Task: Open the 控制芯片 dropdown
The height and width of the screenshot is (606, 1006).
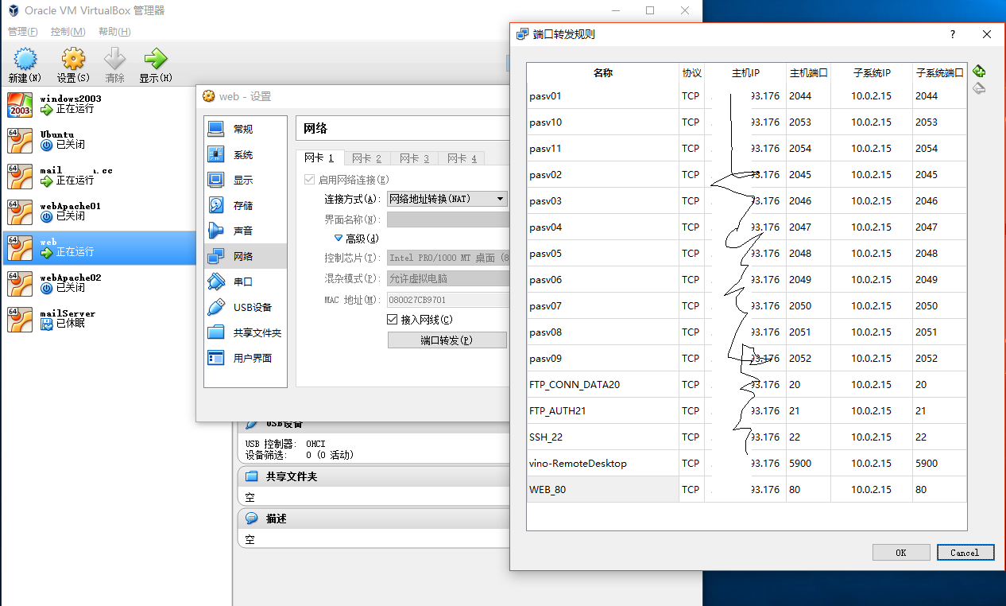Action: 447,258
